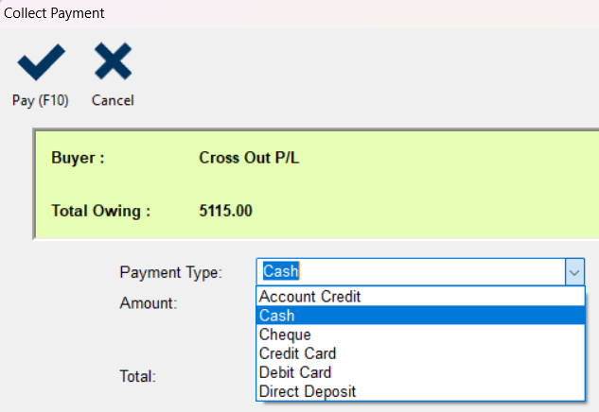Select Cheque as payment type

(x=285, y=335)
